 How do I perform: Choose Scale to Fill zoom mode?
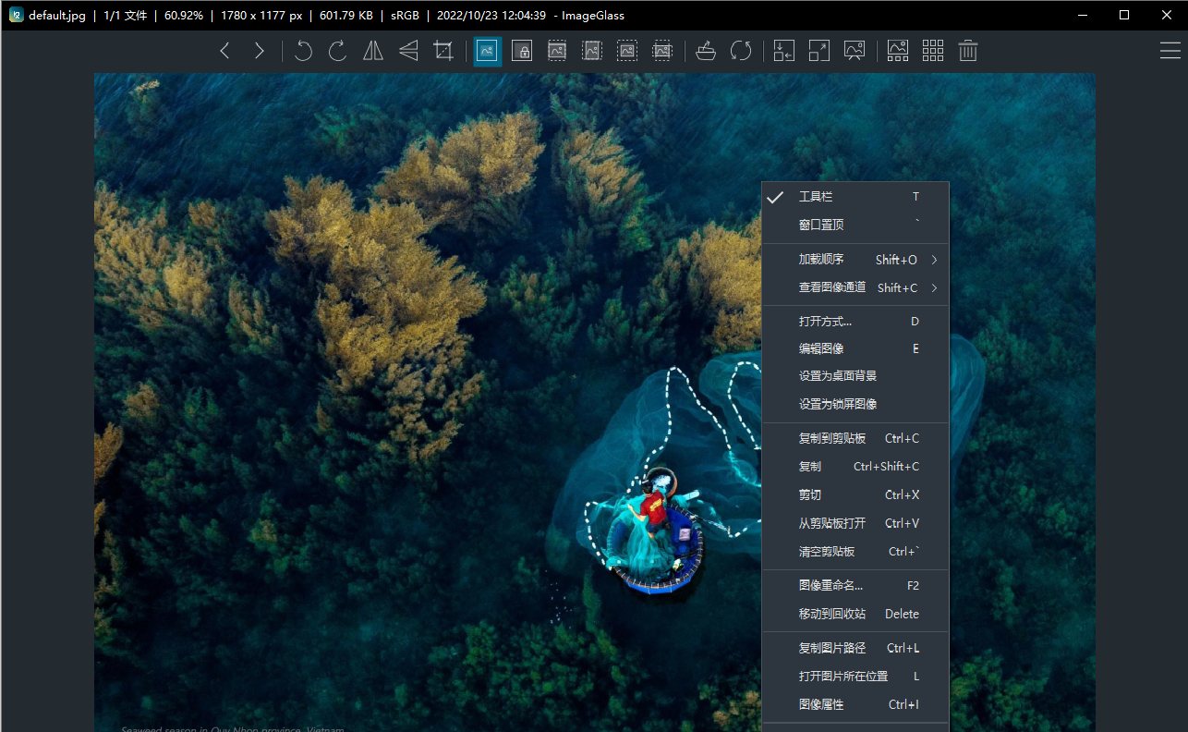click(x=662, y=51)
